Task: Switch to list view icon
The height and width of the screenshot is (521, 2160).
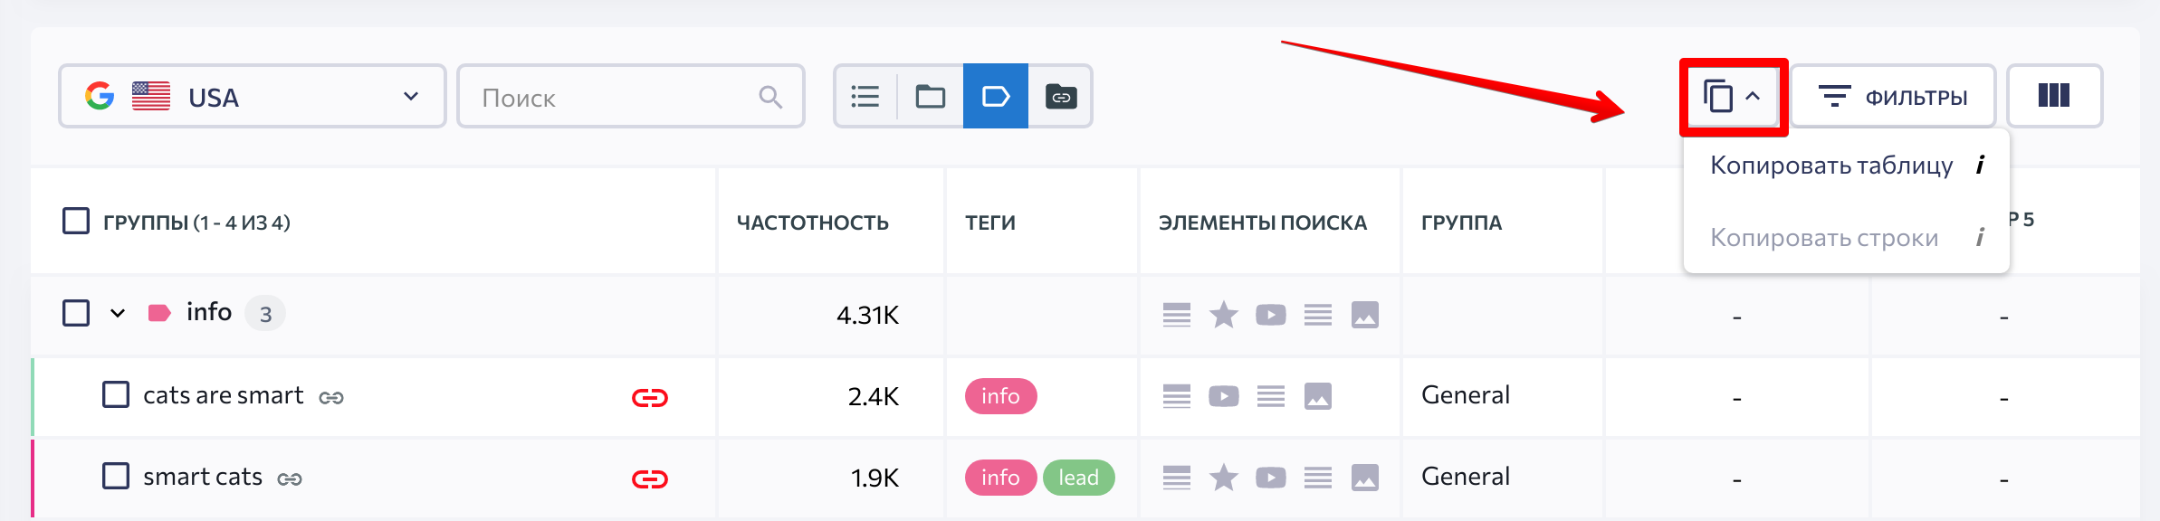Action: pyautogui.click(x=865, y=96)
